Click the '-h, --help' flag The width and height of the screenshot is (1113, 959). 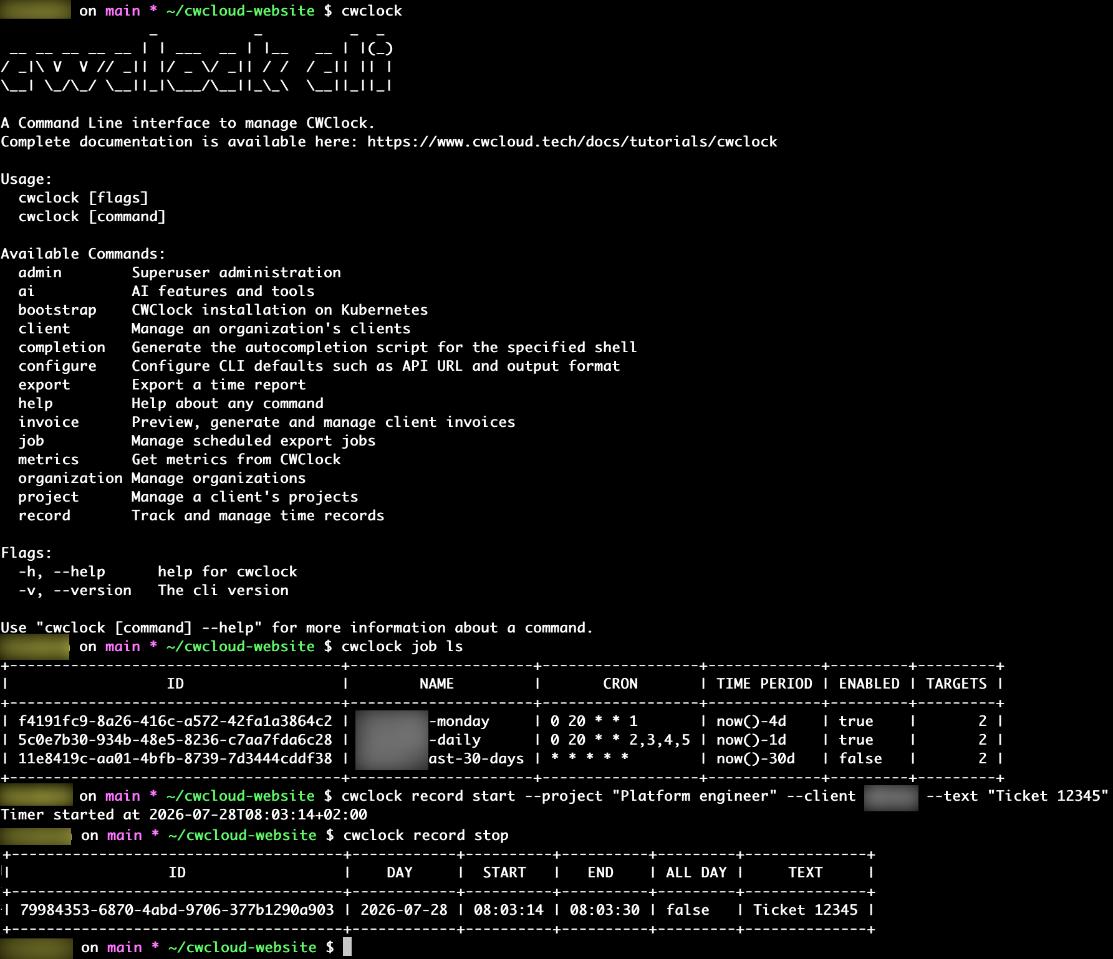pyautogui.click(x=62, y=571)
